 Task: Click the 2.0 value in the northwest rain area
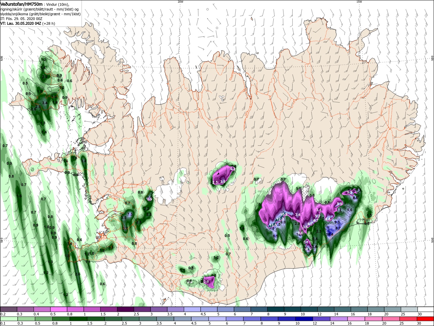(x=45, y=77)
